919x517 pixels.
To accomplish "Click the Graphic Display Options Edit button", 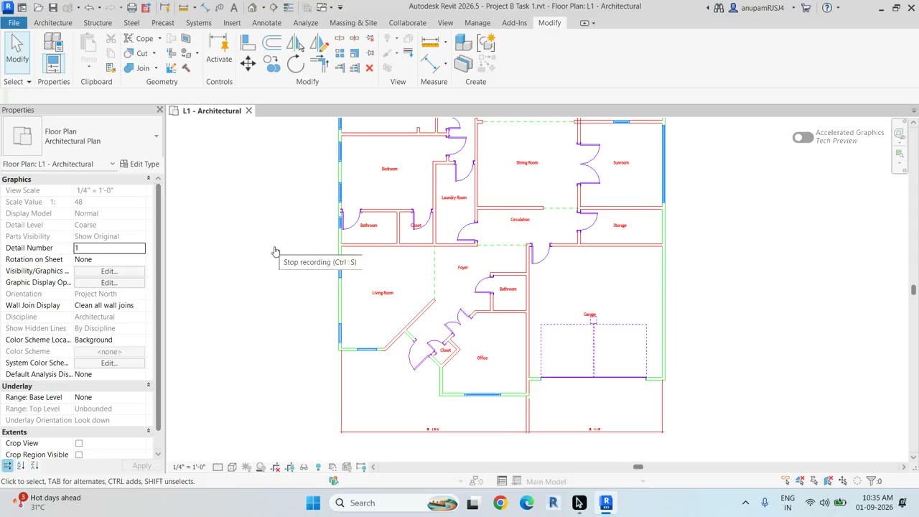I will (x=109, y=282).
